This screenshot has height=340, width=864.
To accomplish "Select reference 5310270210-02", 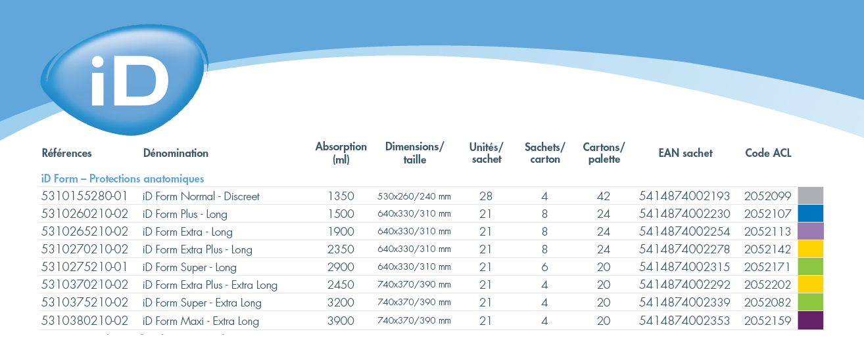I will tap(84, 249).
